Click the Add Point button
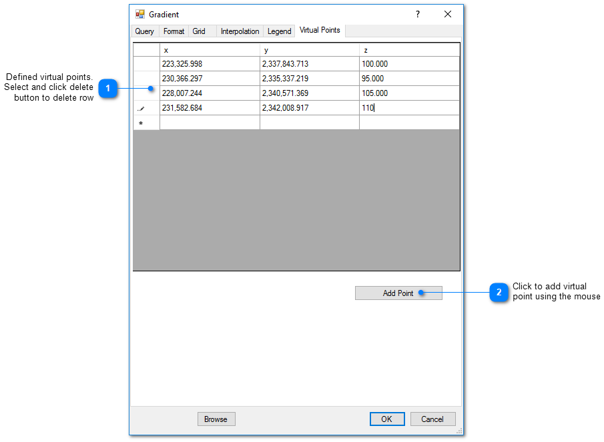This screenshot has height=442, width=604. coord(398,293)
